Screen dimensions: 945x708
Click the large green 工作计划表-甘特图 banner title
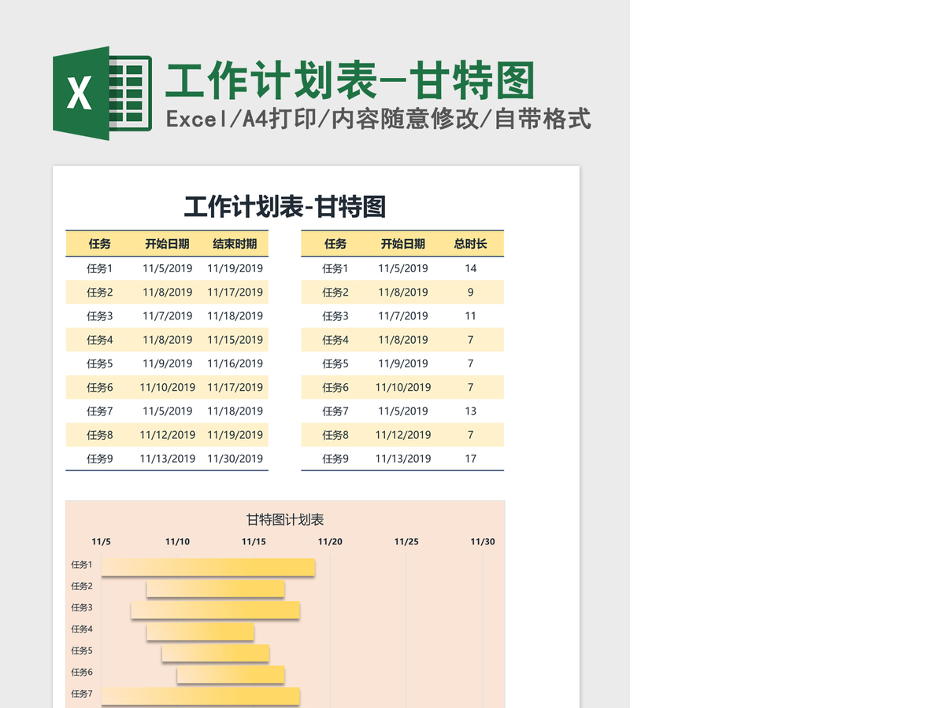point(350,81)
